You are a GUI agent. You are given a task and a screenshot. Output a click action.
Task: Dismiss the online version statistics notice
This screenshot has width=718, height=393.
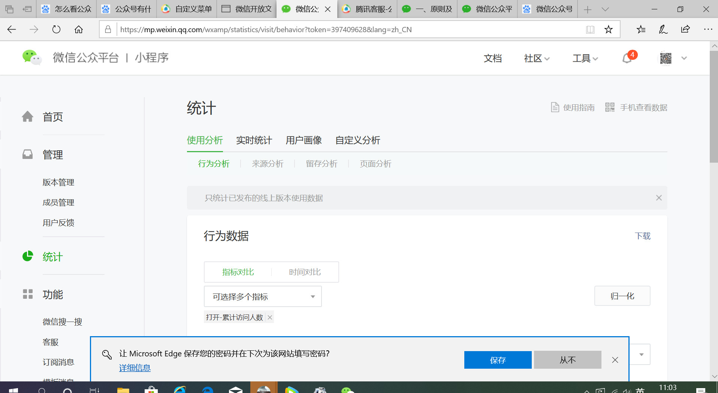click(x=659, y=198)
